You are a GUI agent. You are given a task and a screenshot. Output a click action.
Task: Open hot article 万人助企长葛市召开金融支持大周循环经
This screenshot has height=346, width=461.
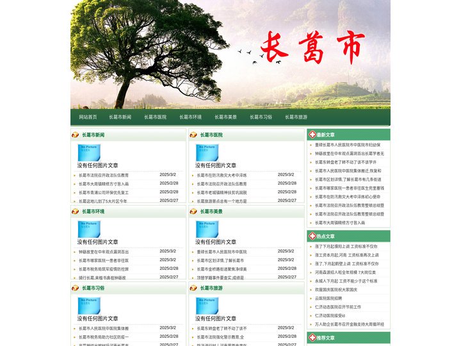coord(350,324)
